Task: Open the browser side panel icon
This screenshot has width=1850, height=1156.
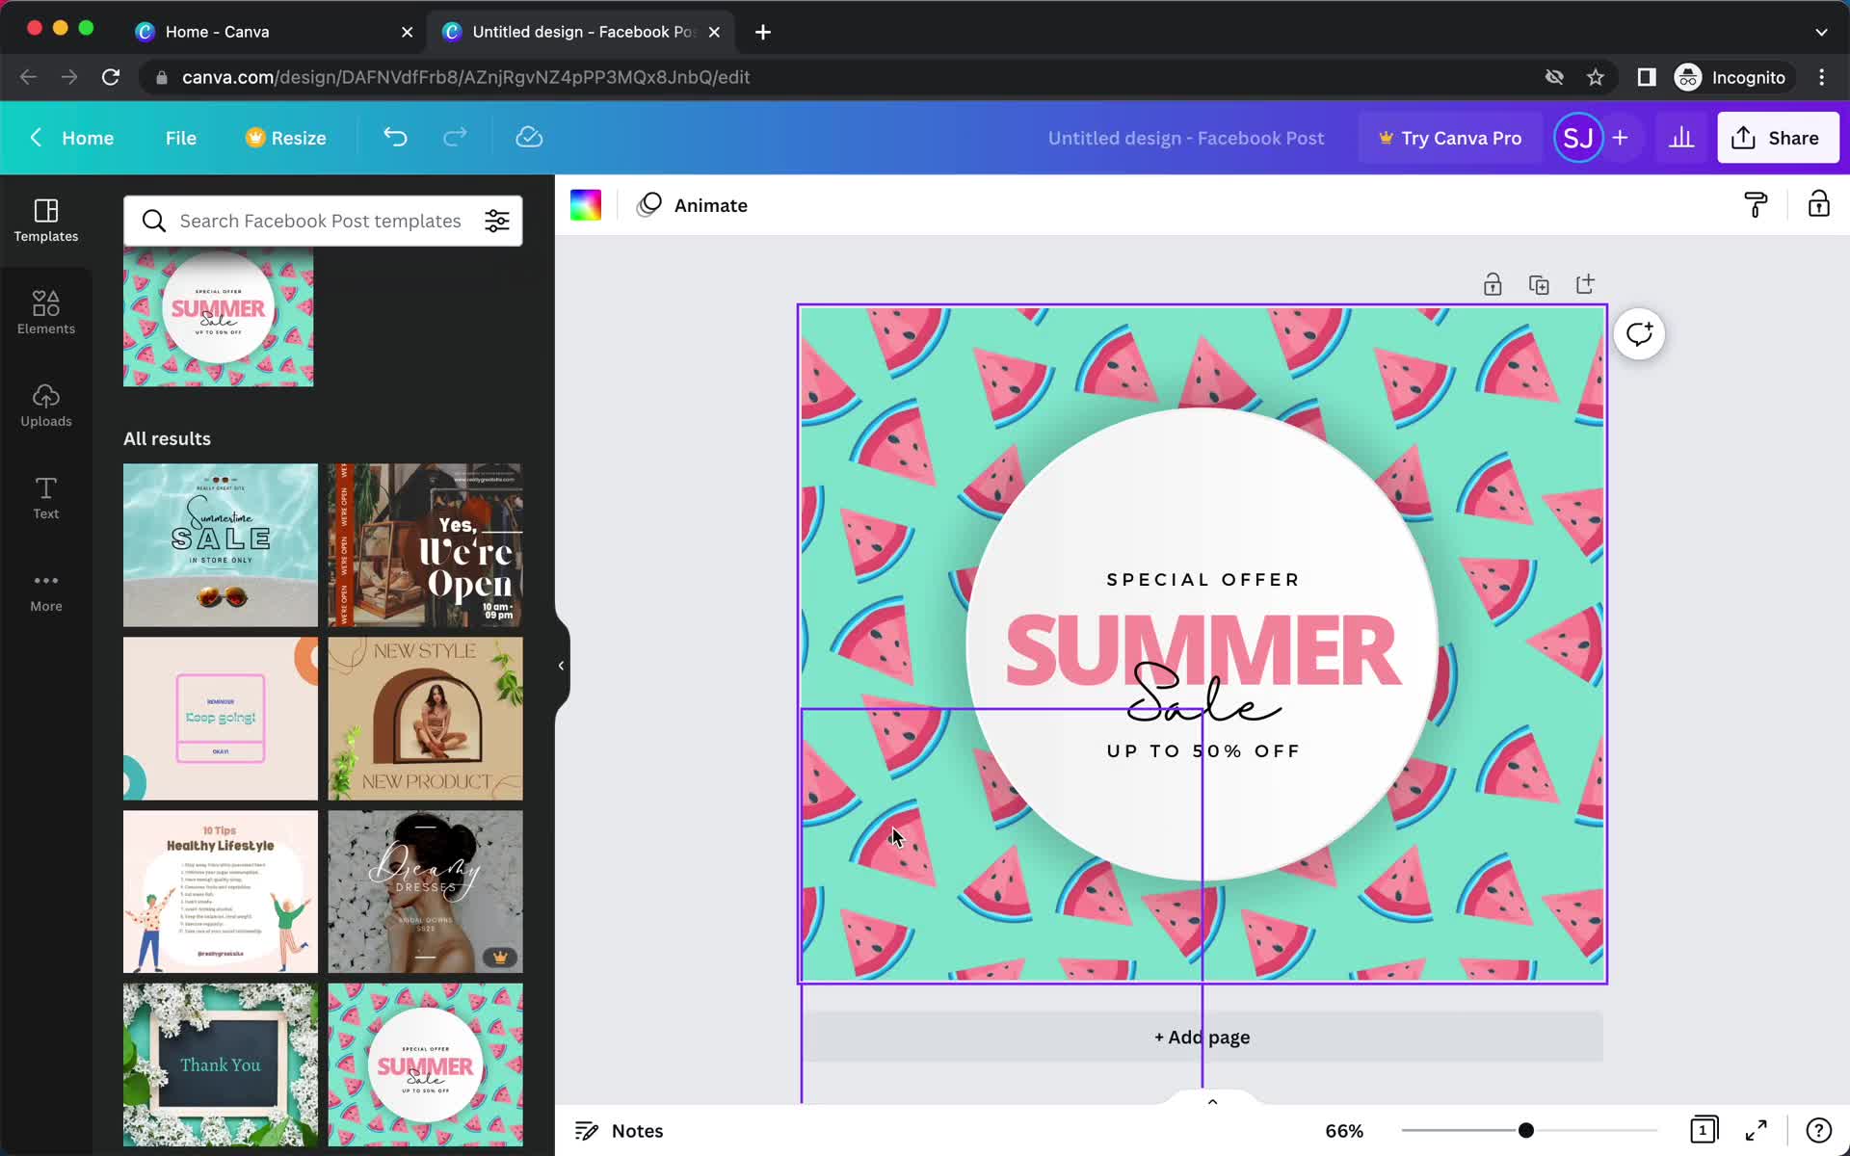Action: coord(1647,77)
